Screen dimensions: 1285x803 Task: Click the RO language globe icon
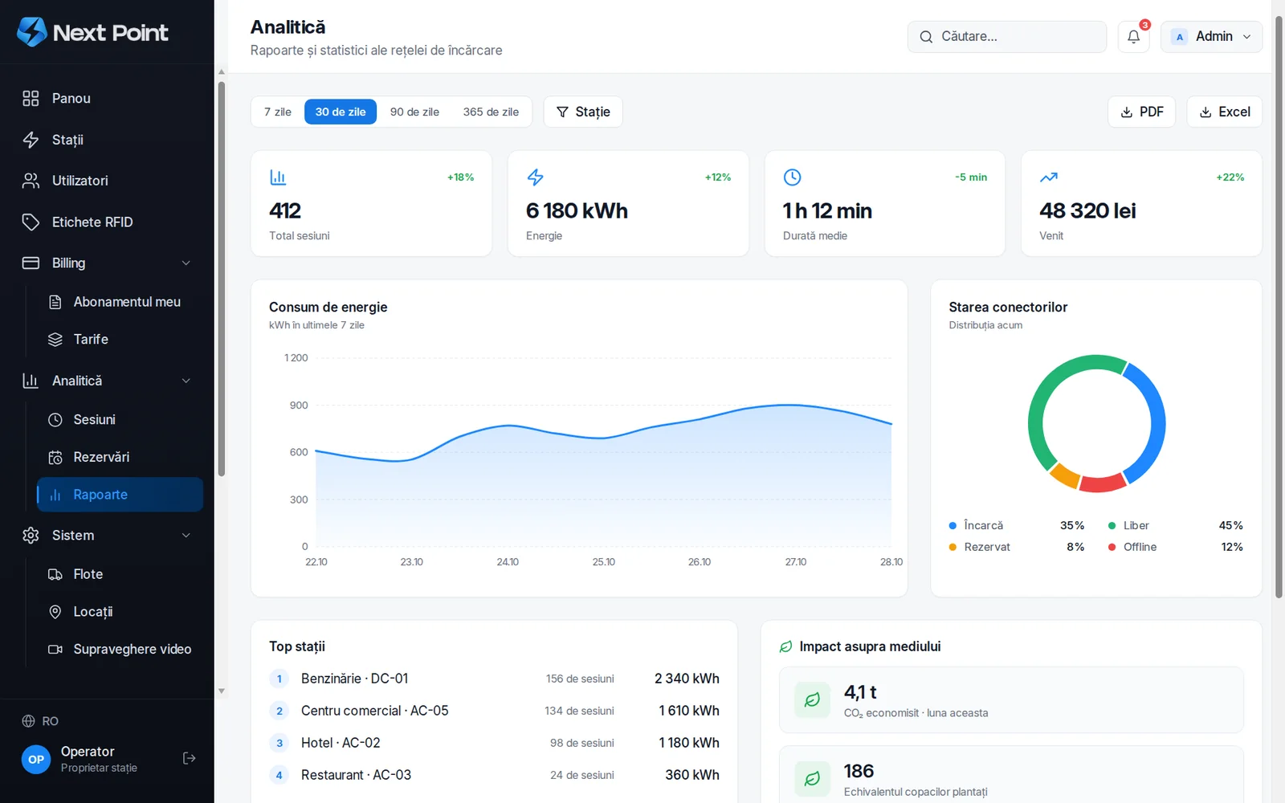pyautogui.click(x=28, y=721)
